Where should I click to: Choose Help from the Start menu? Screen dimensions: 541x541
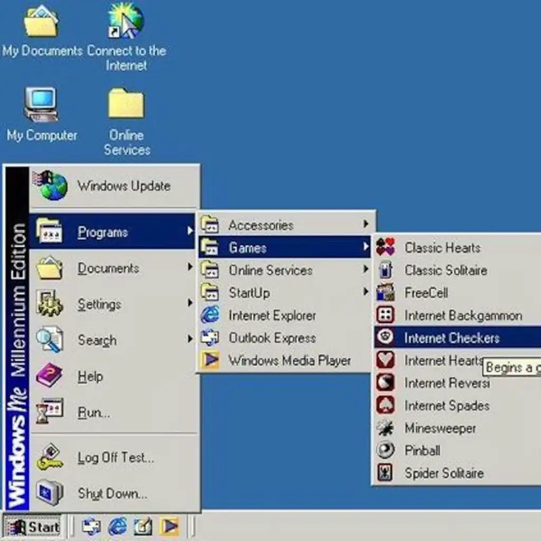113,376
